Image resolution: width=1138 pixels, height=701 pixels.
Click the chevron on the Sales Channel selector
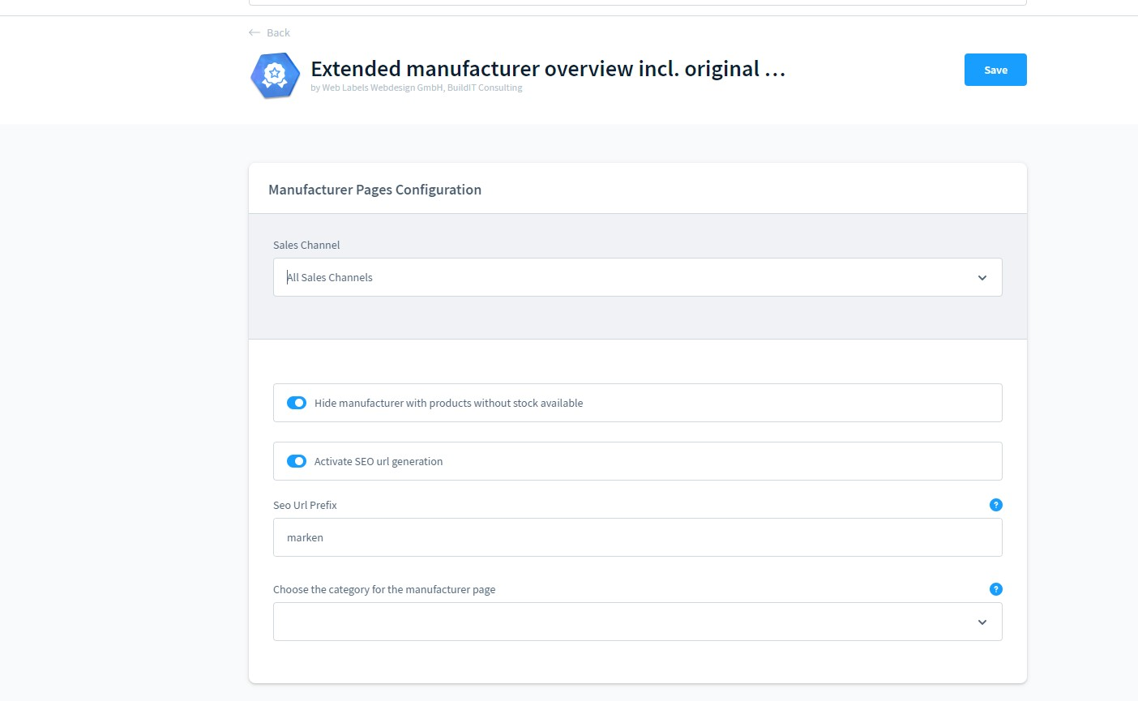982,277
